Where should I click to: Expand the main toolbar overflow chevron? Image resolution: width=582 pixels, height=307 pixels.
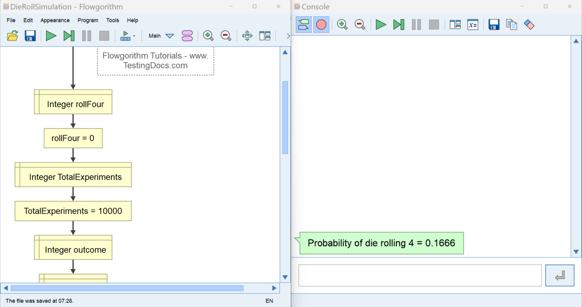click(x=288, y=36)
